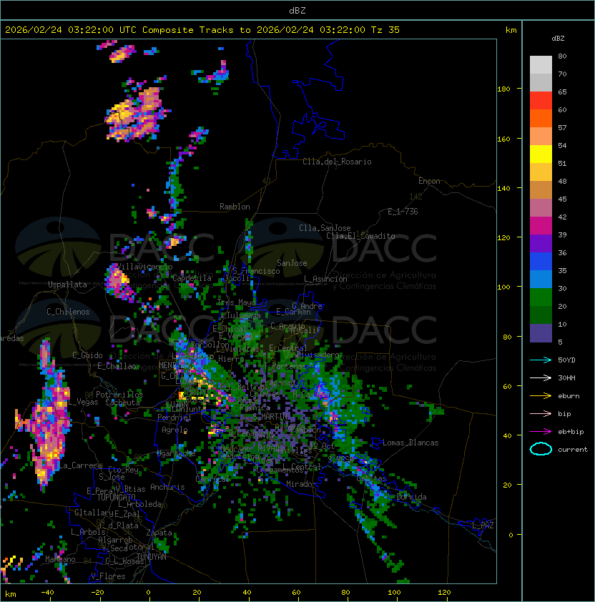The width and height of the screenshot is (595, 602).
Task: Select the E_Challao map label
Action: coord(117,366)
